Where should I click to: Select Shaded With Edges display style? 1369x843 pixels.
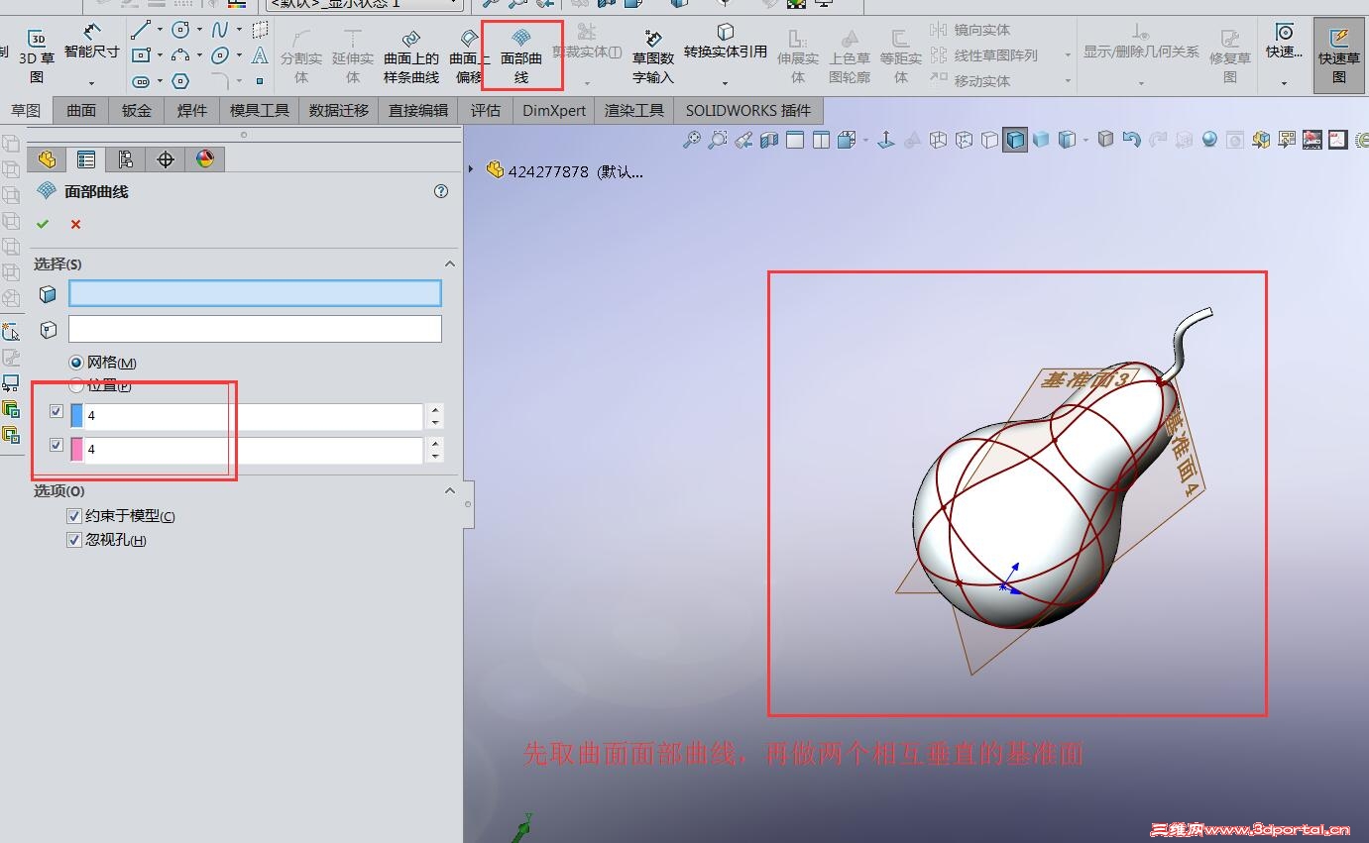click(1015, 141)
